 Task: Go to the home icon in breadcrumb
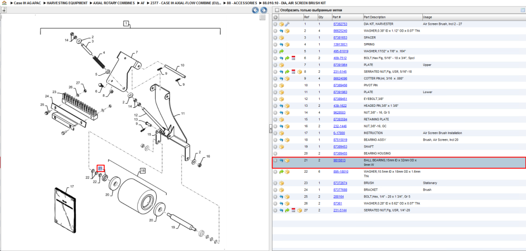(x=4, y=3)
